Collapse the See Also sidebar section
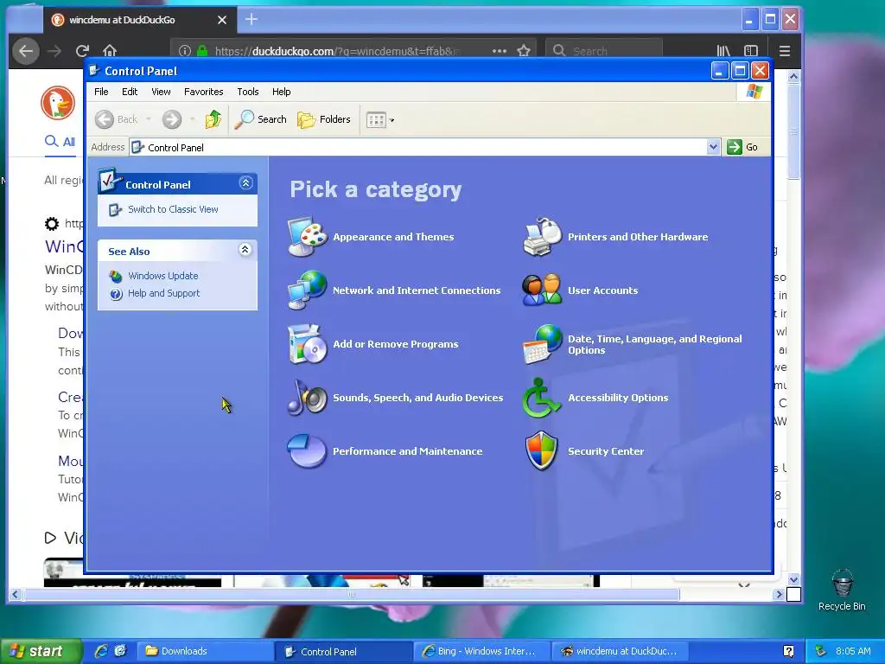Viewport: 885px width, 664px height. point(245,250)
